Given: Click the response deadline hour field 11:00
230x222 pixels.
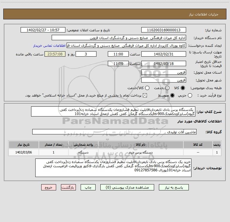Looking at the screenshot, I should point(118,54).
